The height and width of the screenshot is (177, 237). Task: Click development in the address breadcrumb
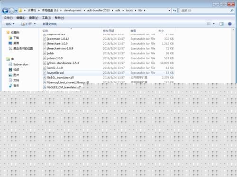(73, 10)
